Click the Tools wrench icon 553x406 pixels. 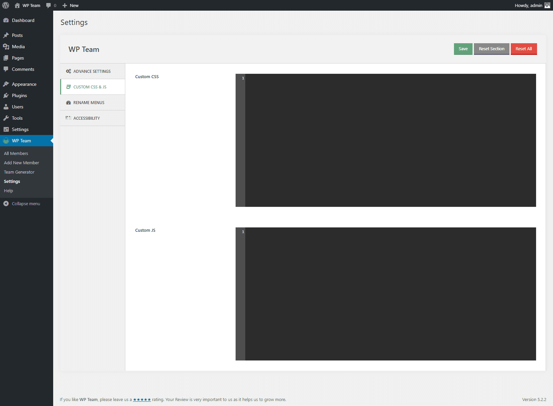pos(6,118)
